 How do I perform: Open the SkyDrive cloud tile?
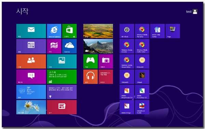[69, 46]
